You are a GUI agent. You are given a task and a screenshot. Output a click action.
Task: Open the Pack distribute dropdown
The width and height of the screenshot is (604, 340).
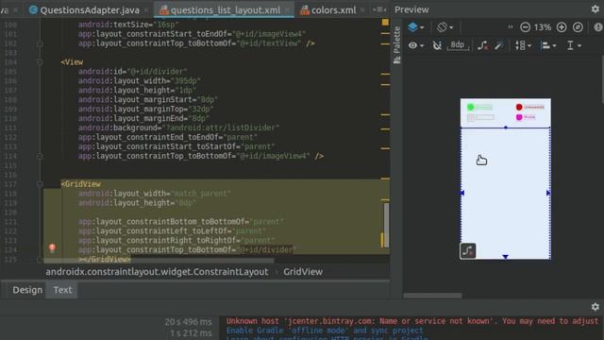(x=523, y=45)
